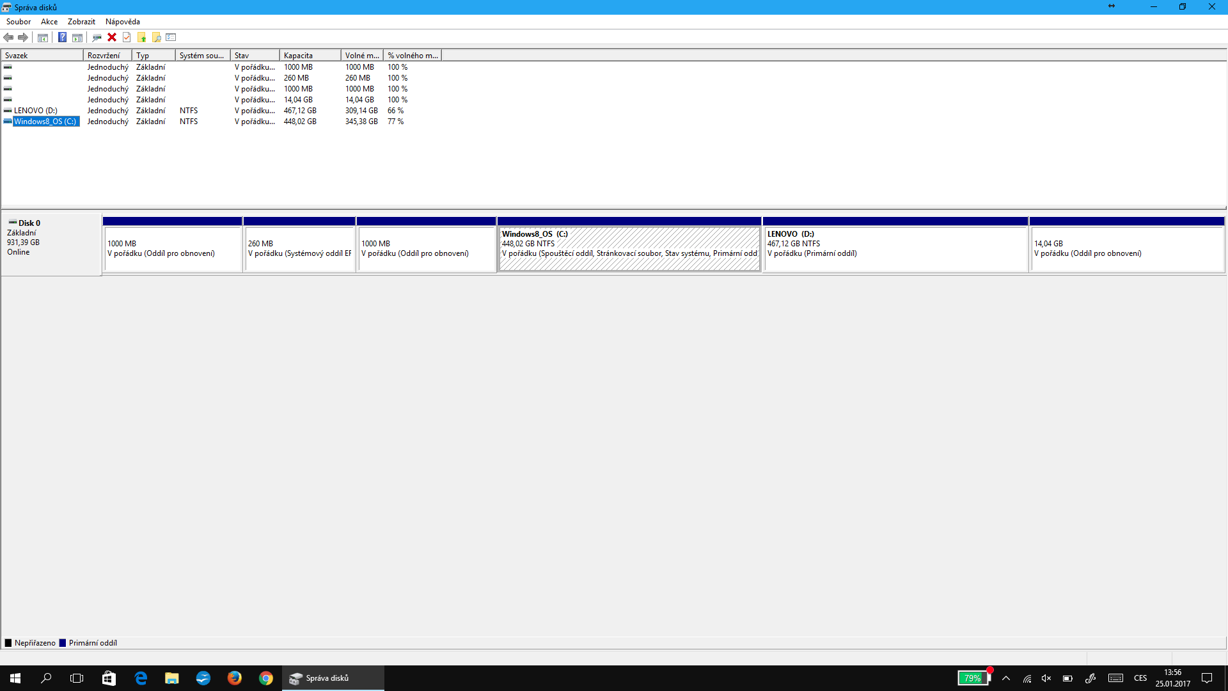Click the folder with magnifier icon
Screen dimensions: 1228x691
[x=156, y=37]
